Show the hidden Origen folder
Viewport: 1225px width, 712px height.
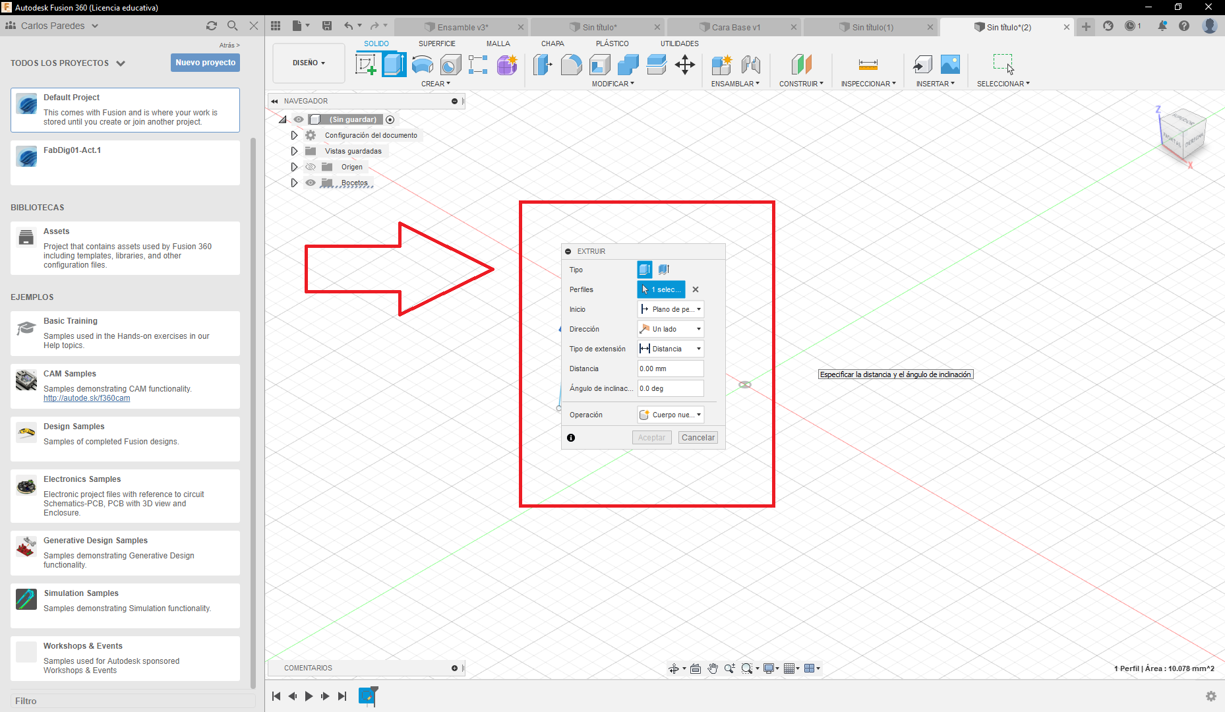pyautogui.click(x=311, y=167)
